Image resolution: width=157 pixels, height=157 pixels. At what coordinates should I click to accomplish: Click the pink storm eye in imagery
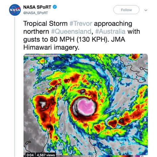[x=86, y=107]
